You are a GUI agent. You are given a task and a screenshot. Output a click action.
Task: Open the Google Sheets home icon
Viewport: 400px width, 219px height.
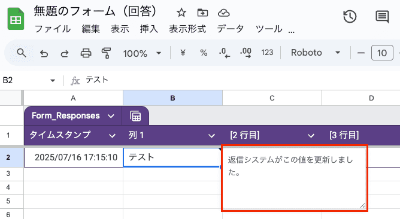(16, 19)
